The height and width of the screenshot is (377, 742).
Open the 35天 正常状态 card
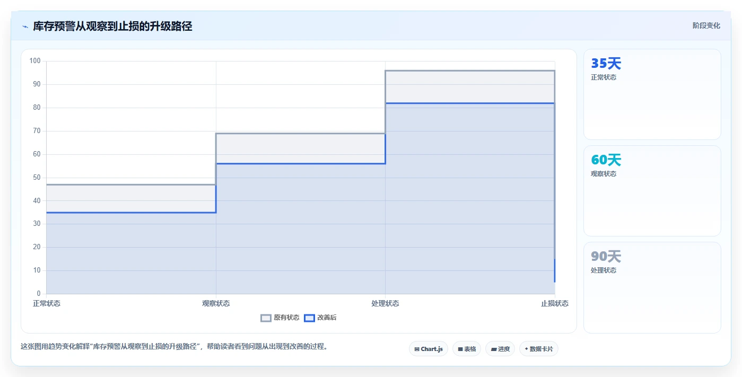pos(652,94)
